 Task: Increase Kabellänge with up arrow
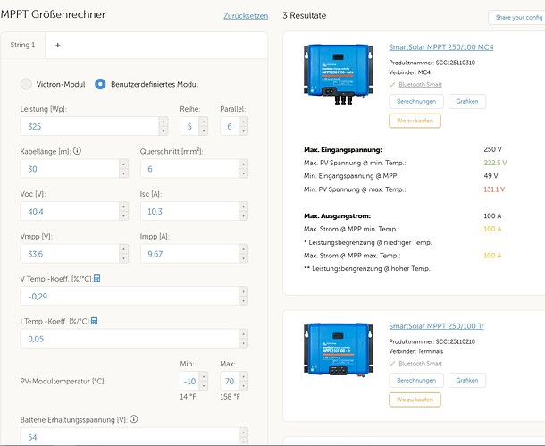coord(123,164)
